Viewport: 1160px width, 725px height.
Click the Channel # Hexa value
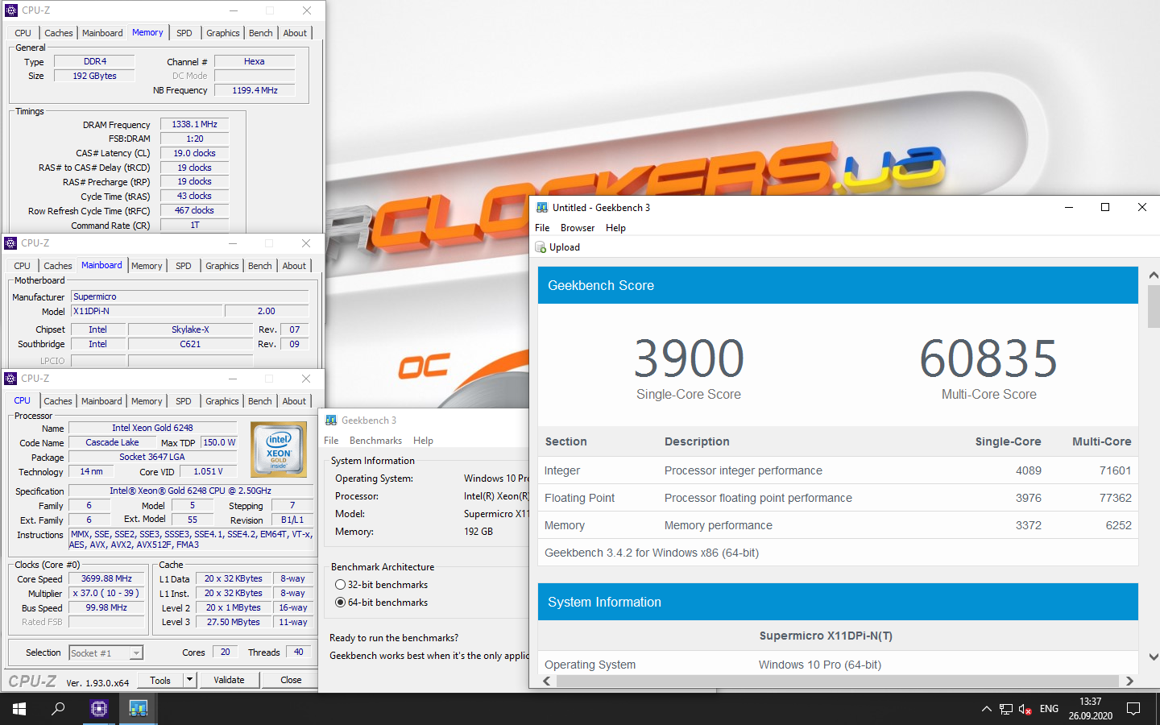coord(255,61)
